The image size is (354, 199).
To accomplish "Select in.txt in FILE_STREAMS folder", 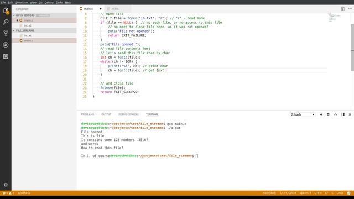I will 44,35.
